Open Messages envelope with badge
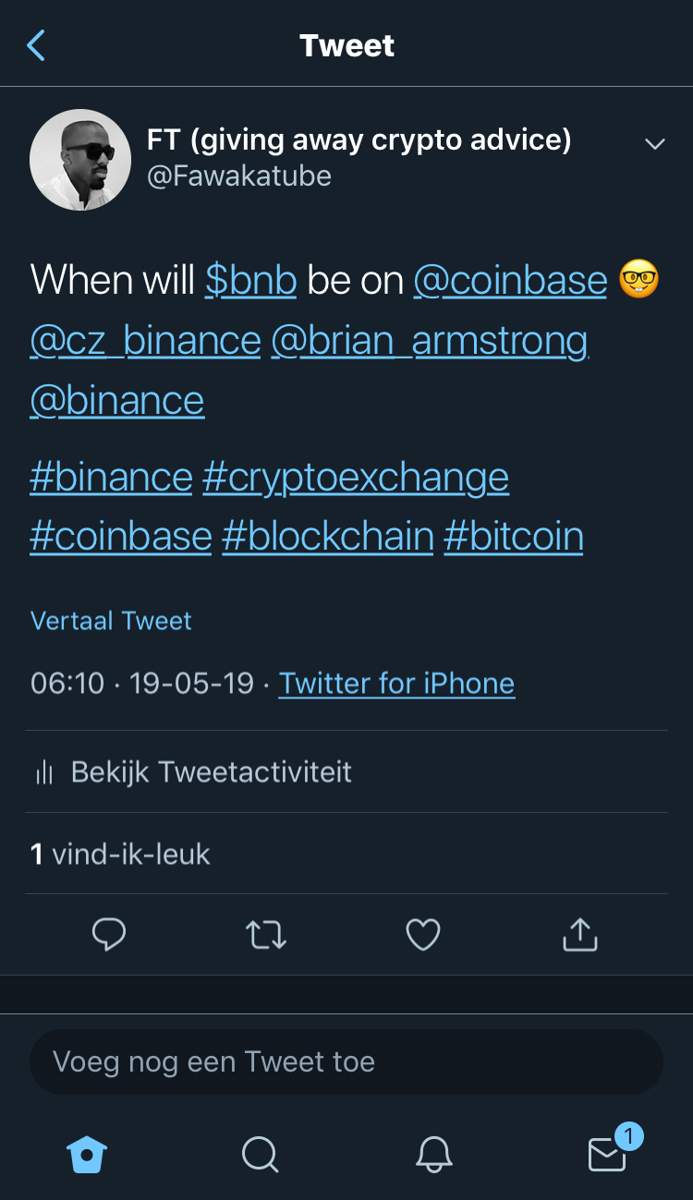Viewport: 693px width, 1200px height. (x=608, y=1154)
